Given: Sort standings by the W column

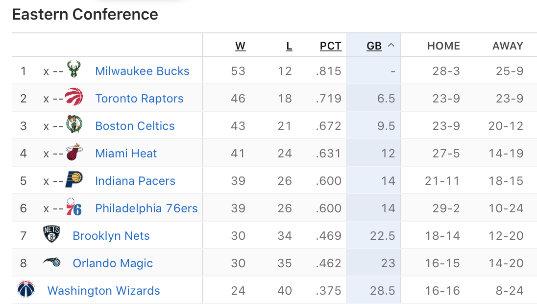Looking at the screenshot, I should pos(241,46).
